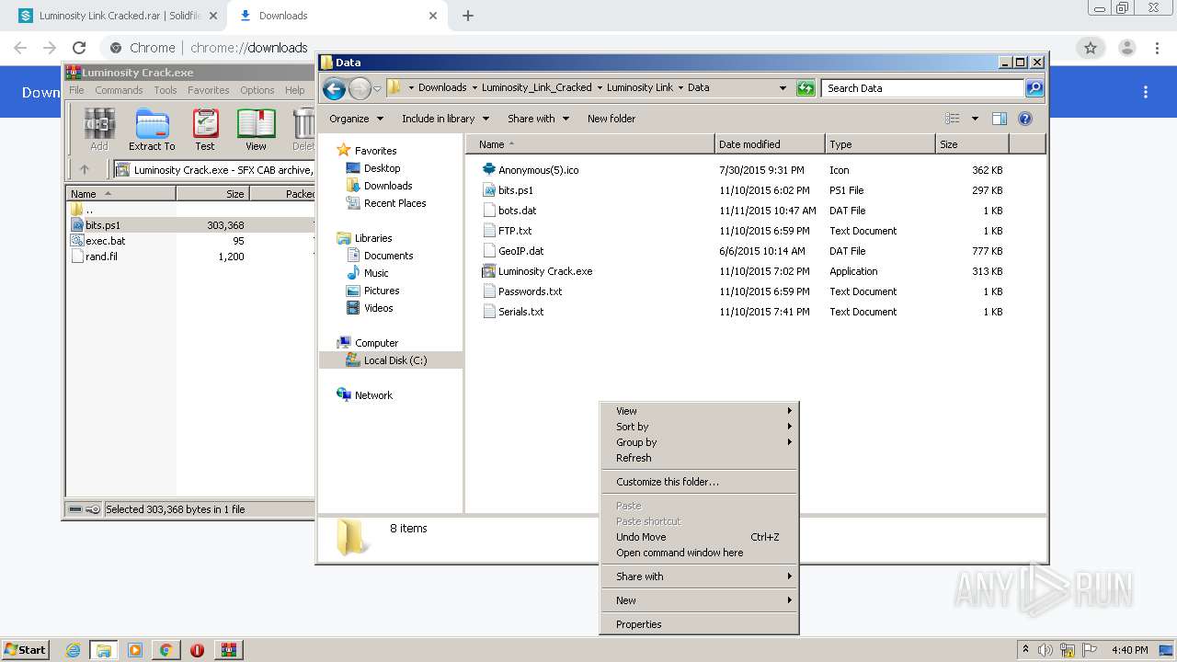This screenshot has height=662, width=1177.
Task: Choose Undo Move in context menu
Action: coord(699,537)
